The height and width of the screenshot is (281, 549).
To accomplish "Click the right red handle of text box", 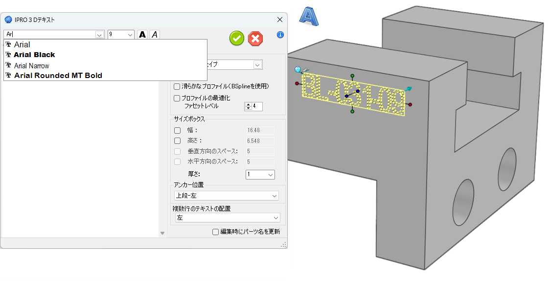I will 411,104.
